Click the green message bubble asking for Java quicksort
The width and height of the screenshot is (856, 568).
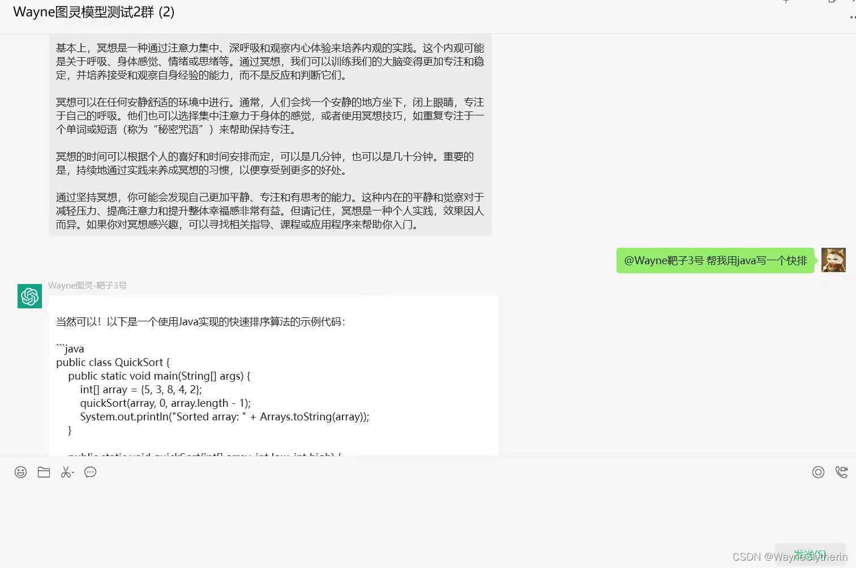tap(716, 260)
